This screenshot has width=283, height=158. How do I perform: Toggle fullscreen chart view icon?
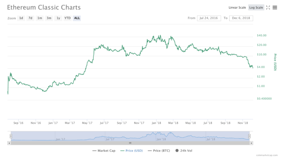tap(268, 7)
